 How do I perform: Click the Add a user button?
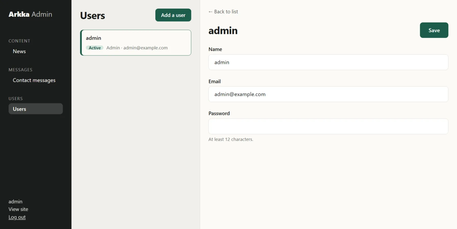pos(173,15)
